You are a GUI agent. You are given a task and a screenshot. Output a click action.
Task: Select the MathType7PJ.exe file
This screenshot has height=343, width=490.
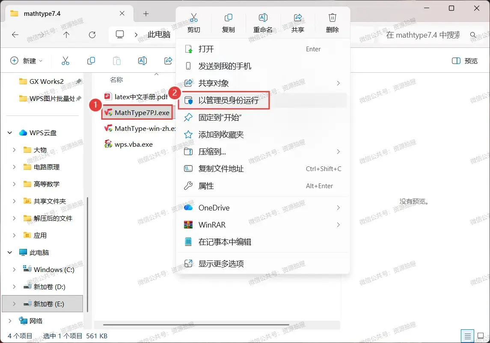[137, 113]
